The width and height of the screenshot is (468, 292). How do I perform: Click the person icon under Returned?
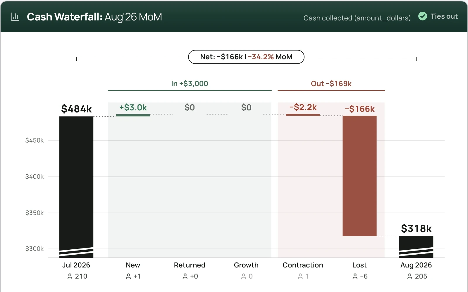tap(185, 276)
